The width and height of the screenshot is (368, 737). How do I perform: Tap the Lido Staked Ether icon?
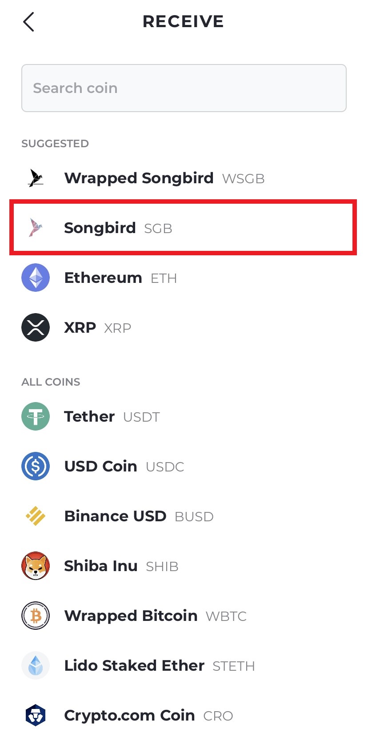36,665
